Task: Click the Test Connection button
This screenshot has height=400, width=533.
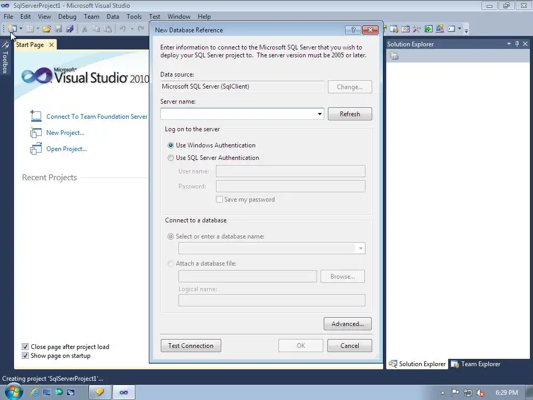Action: tap(191, 346)
